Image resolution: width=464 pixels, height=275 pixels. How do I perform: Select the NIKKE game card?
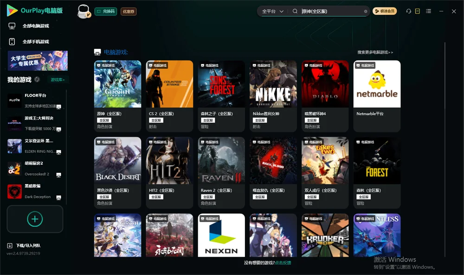[x=273, y=96]
